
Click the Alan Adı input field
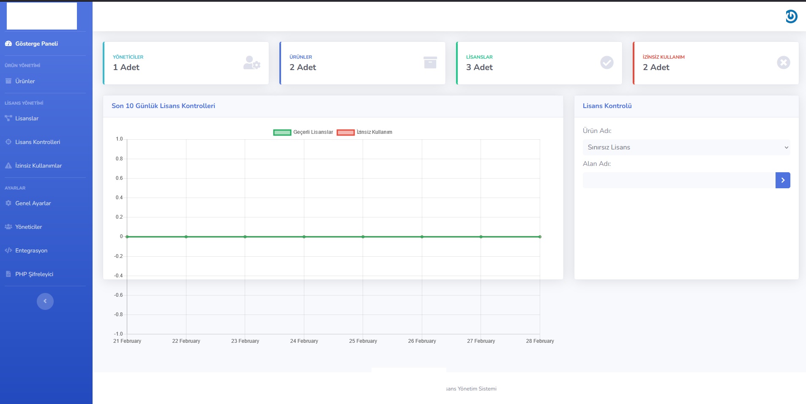(x=679, y=180)
